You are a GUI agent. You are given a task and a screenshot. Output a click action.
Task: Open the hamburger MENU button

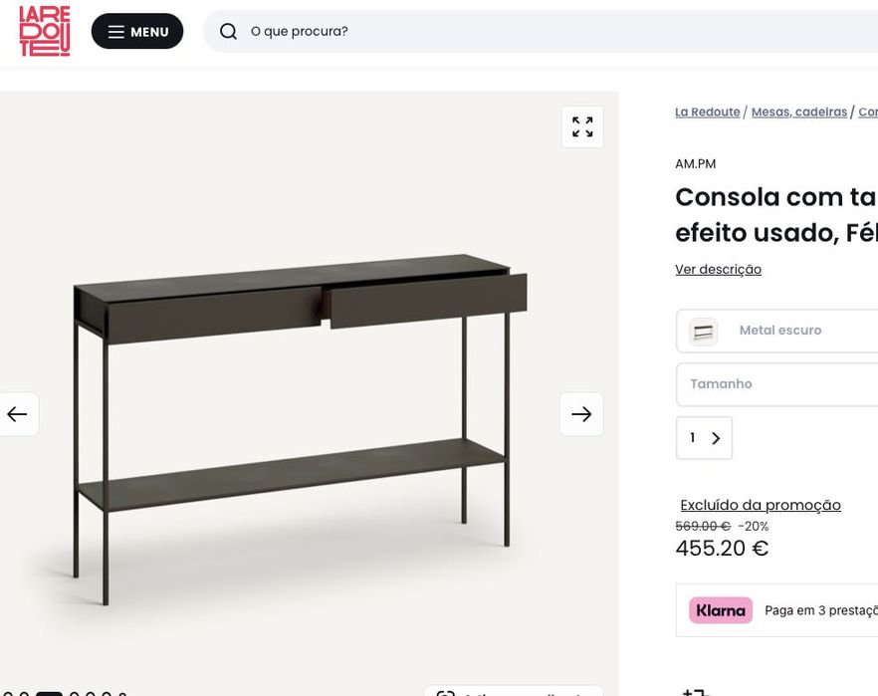[x=137, y=32]
